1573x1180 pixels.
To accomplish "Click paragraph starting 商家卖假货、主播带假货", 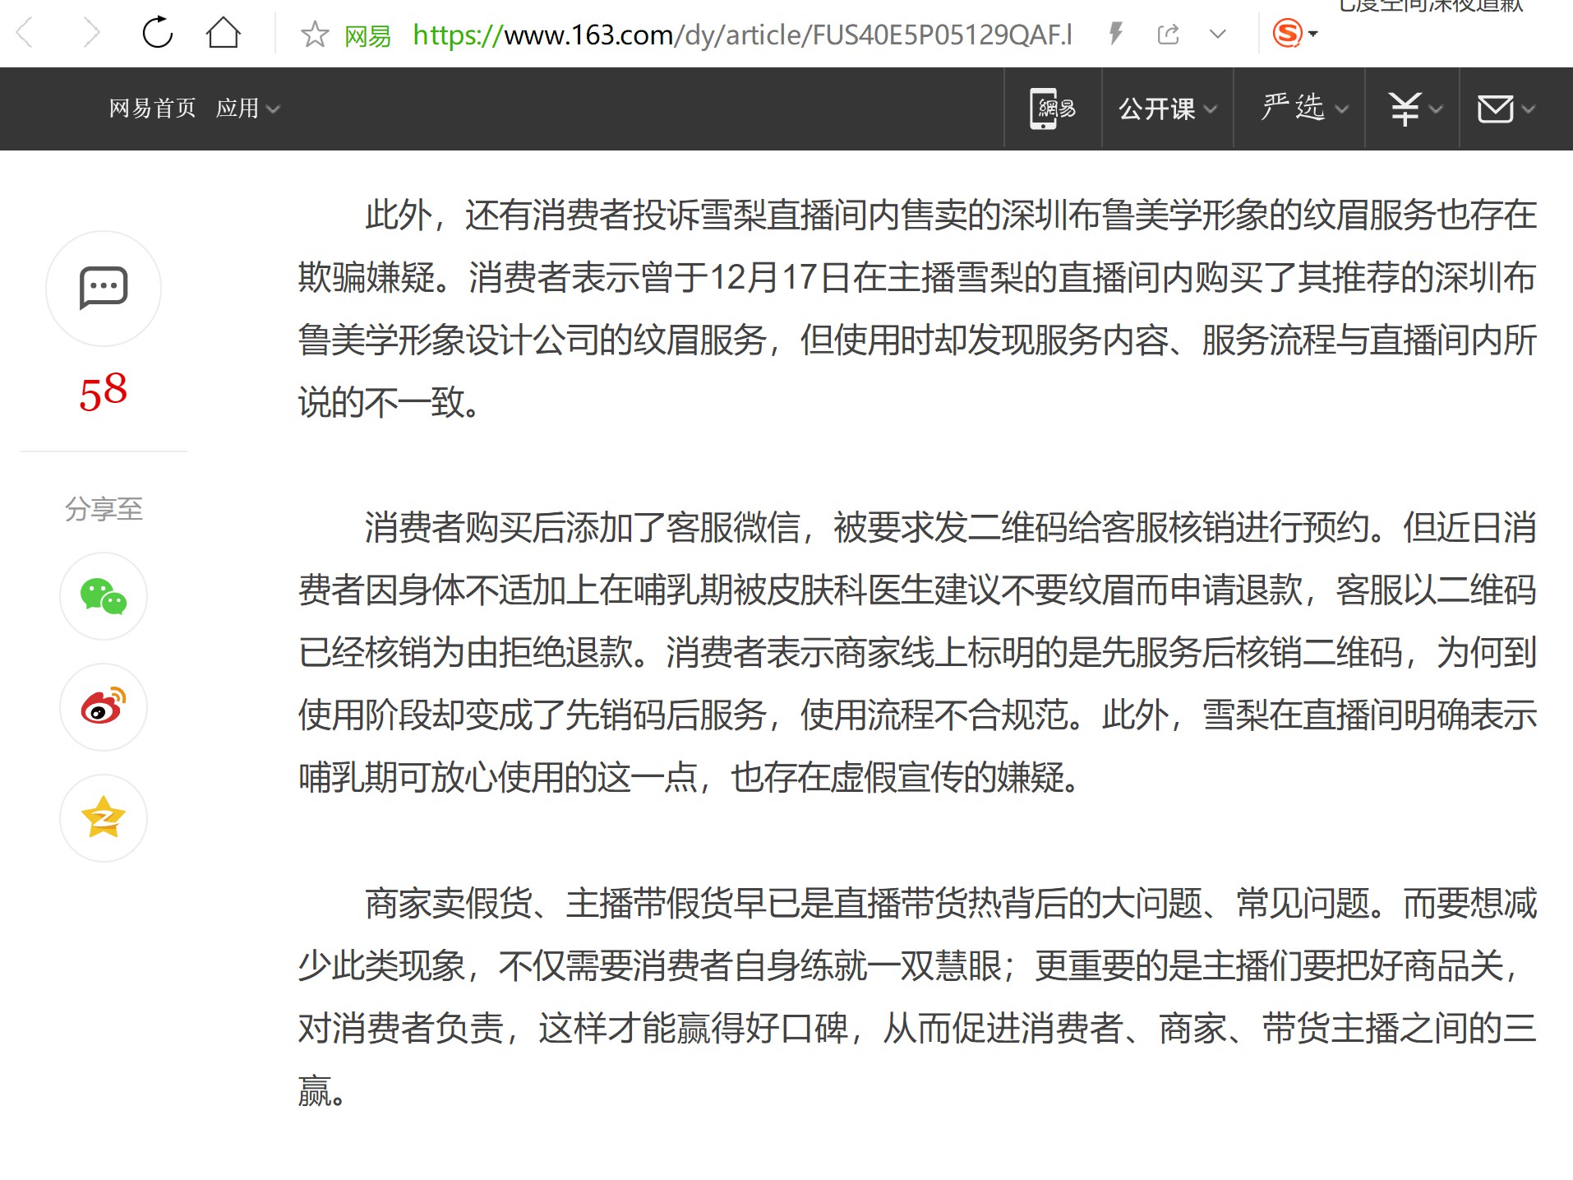I will point(917,997).
